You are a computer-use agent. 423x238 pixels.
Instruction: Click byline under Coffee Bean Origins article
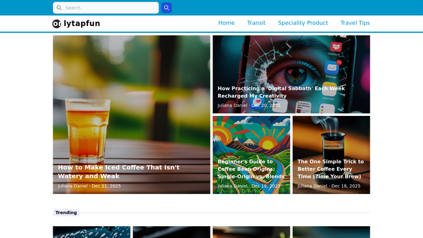pyautogui.click(x=249, y=186)
